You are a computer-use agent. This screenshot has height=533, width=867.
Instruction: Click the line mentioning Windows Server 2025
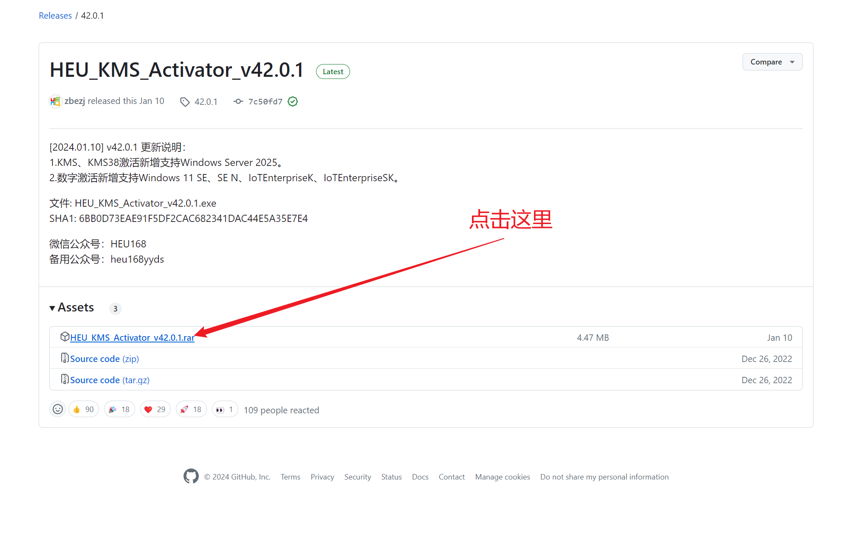(x=166, y=163)
